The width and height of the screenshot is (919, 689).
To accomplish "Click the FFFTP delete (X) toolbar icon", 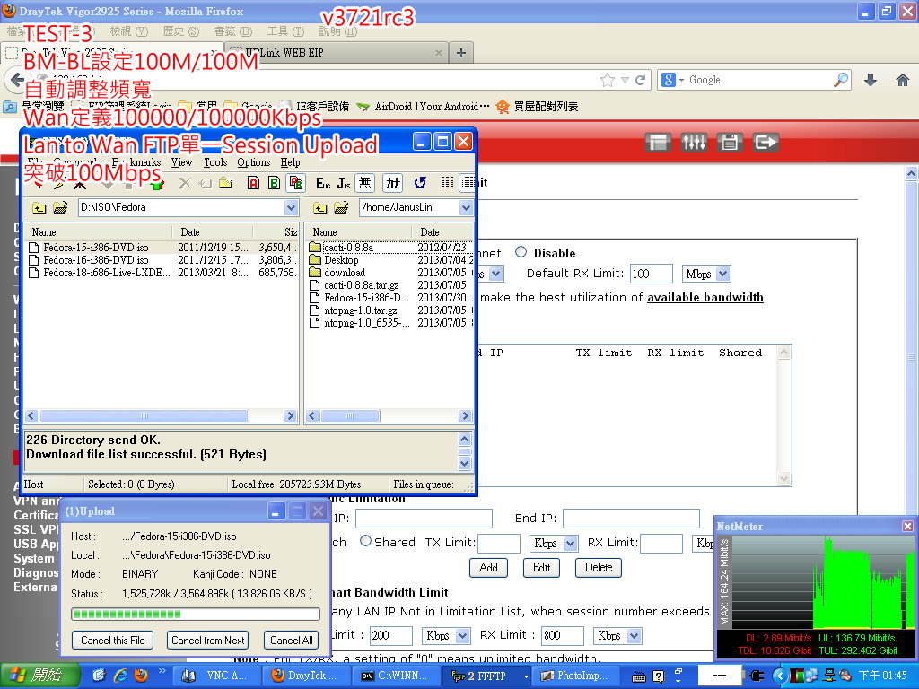I will [x=185, y=183].
